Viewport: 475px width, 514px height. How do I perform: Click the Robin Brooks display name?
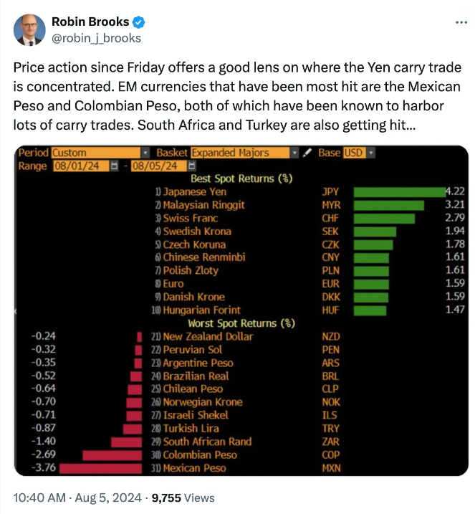[x=90, y=22]
